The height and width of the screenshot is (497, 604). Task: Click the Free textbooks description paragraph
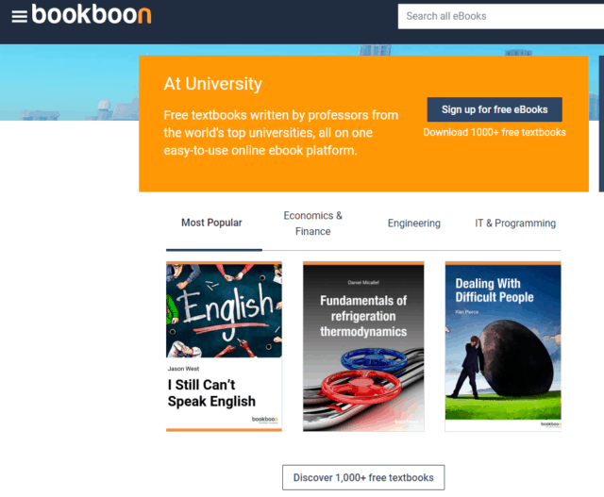click(281, 132)
